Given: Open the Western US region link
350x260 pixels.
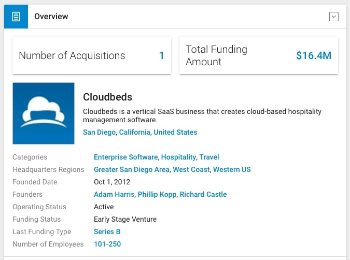Looking at the screenshot, I should click(x=232, y=169).
